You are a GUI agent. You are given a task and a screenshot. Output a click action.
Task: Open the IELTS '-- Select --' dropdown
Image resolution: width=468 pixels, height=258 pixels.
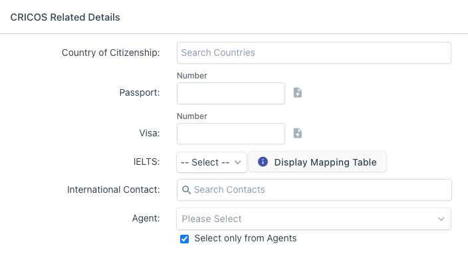(x=211, y=162)
